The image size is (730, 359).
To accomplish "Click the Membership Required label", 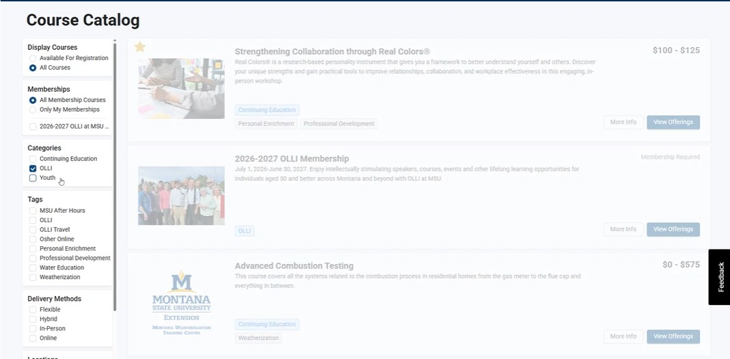I will pos(670,157).
